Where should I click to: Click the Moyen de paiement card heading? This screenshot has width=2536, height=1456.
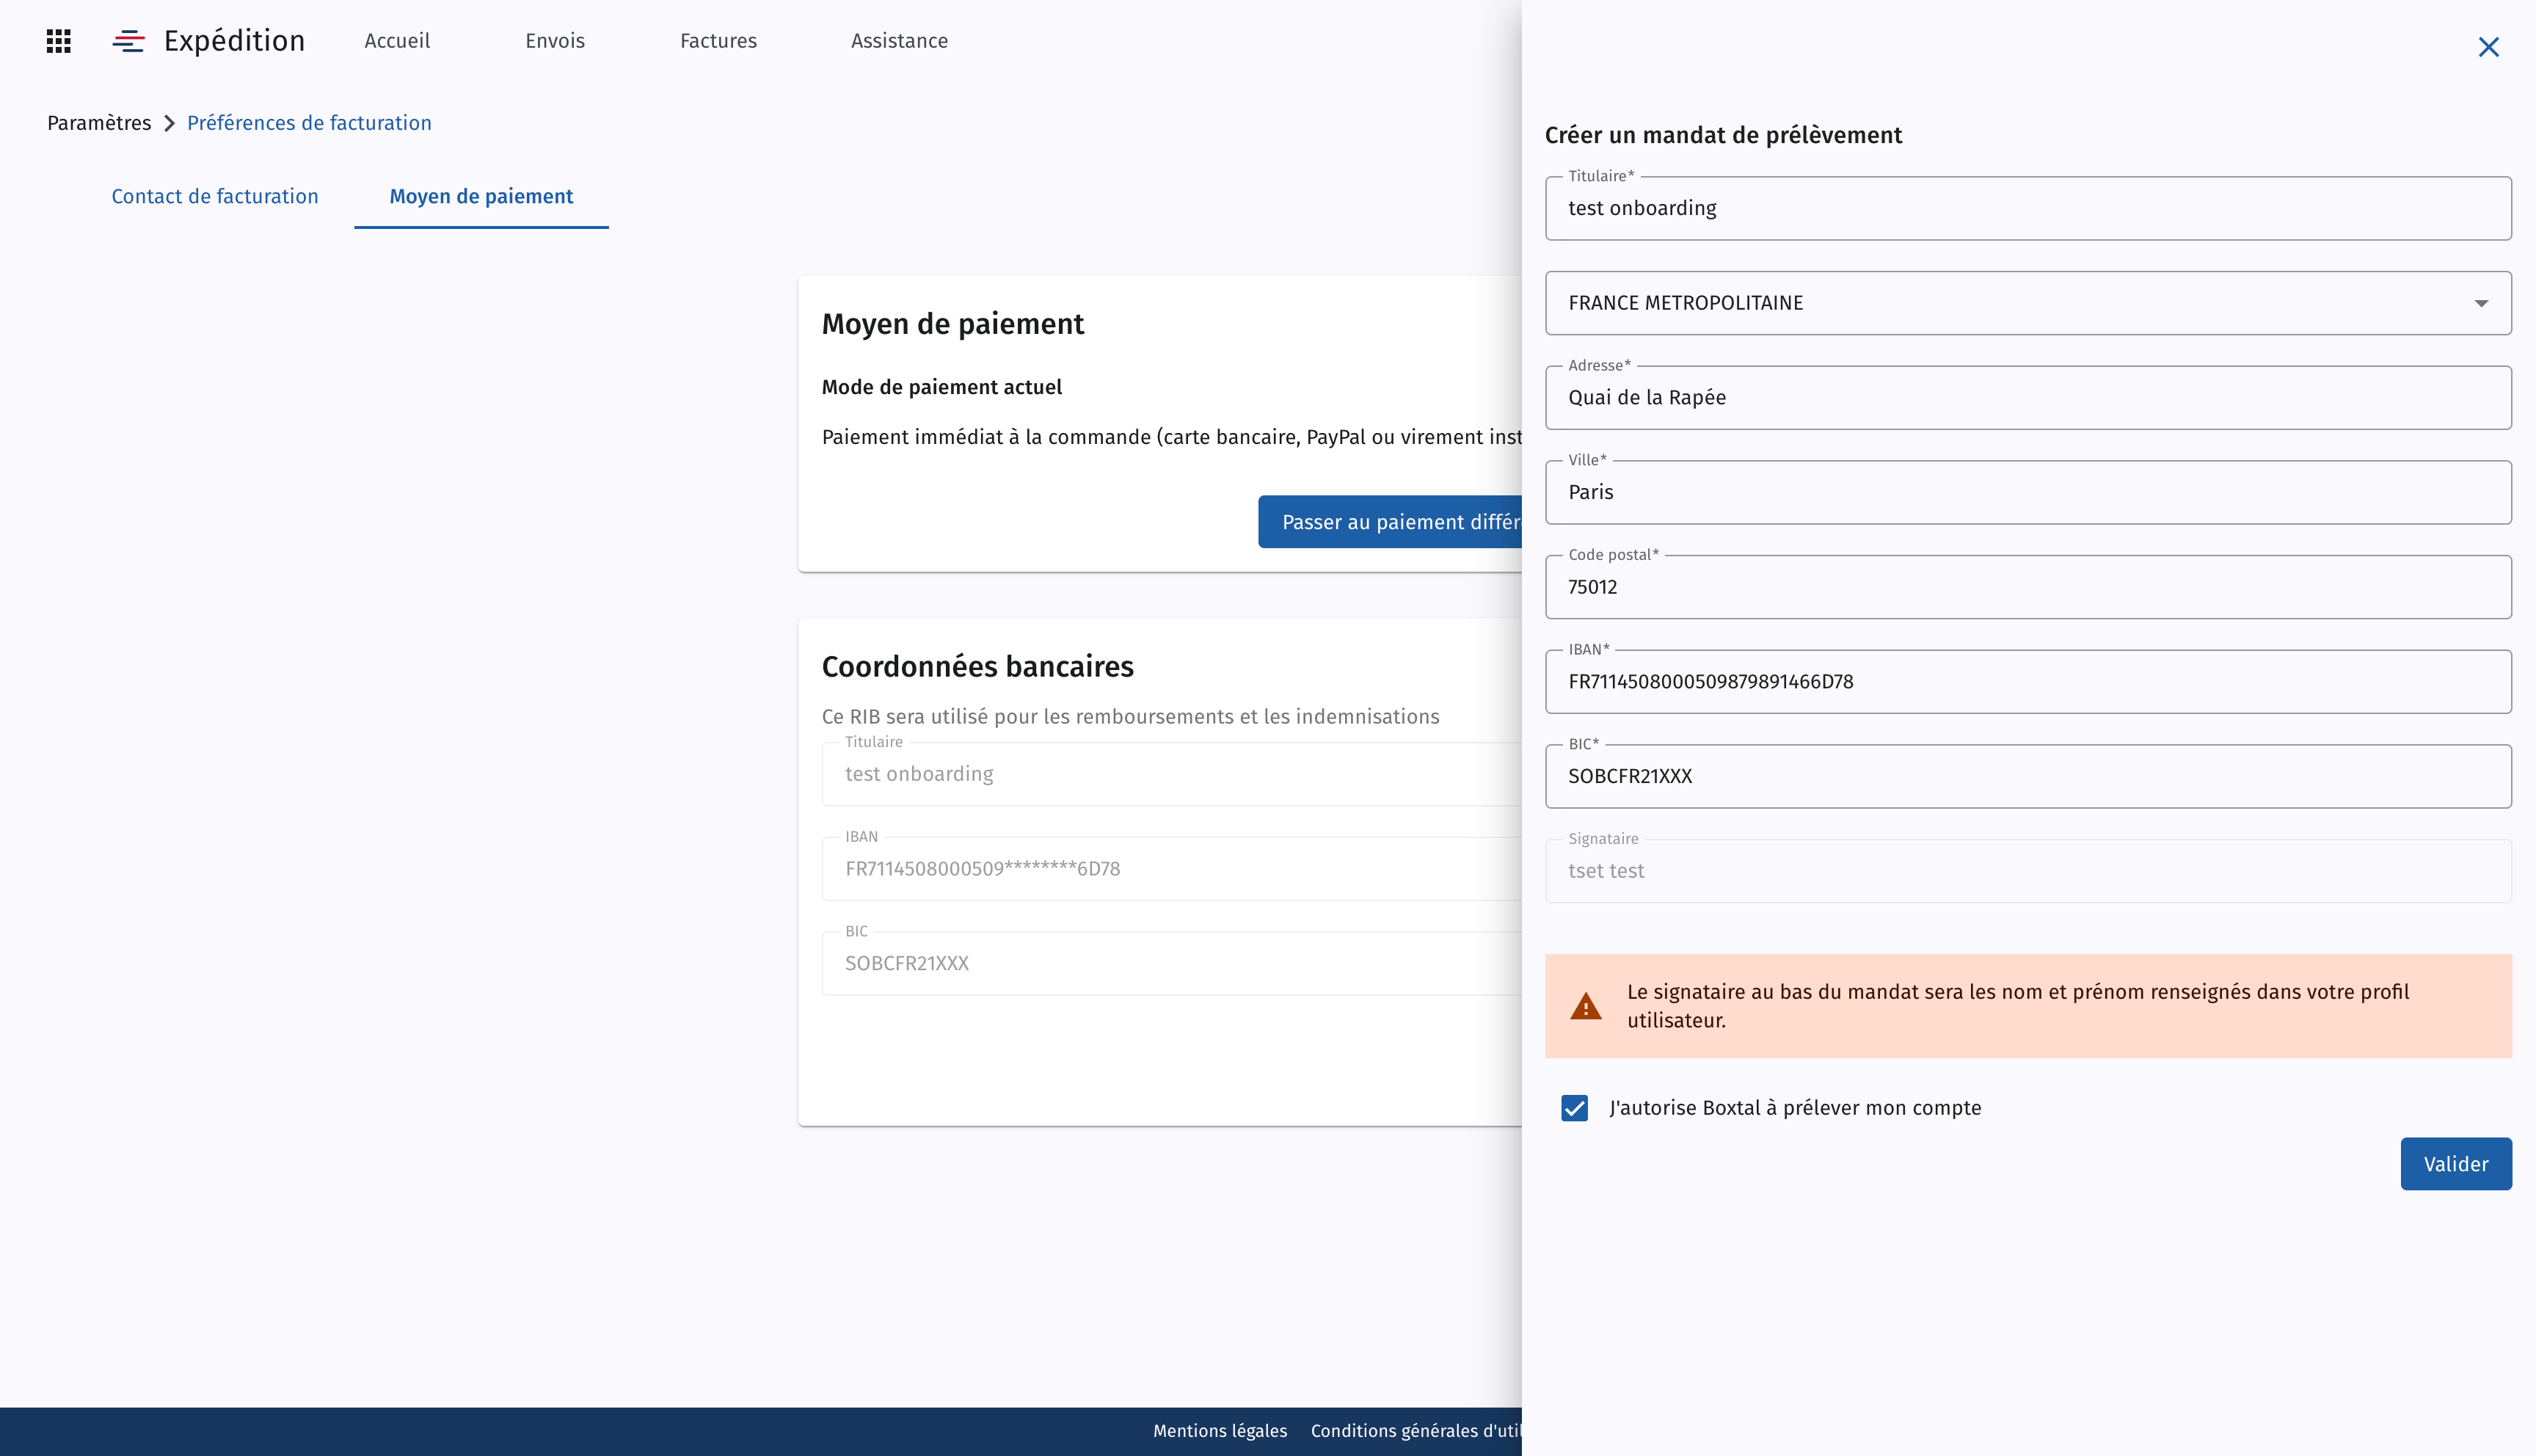coord(952,324)
